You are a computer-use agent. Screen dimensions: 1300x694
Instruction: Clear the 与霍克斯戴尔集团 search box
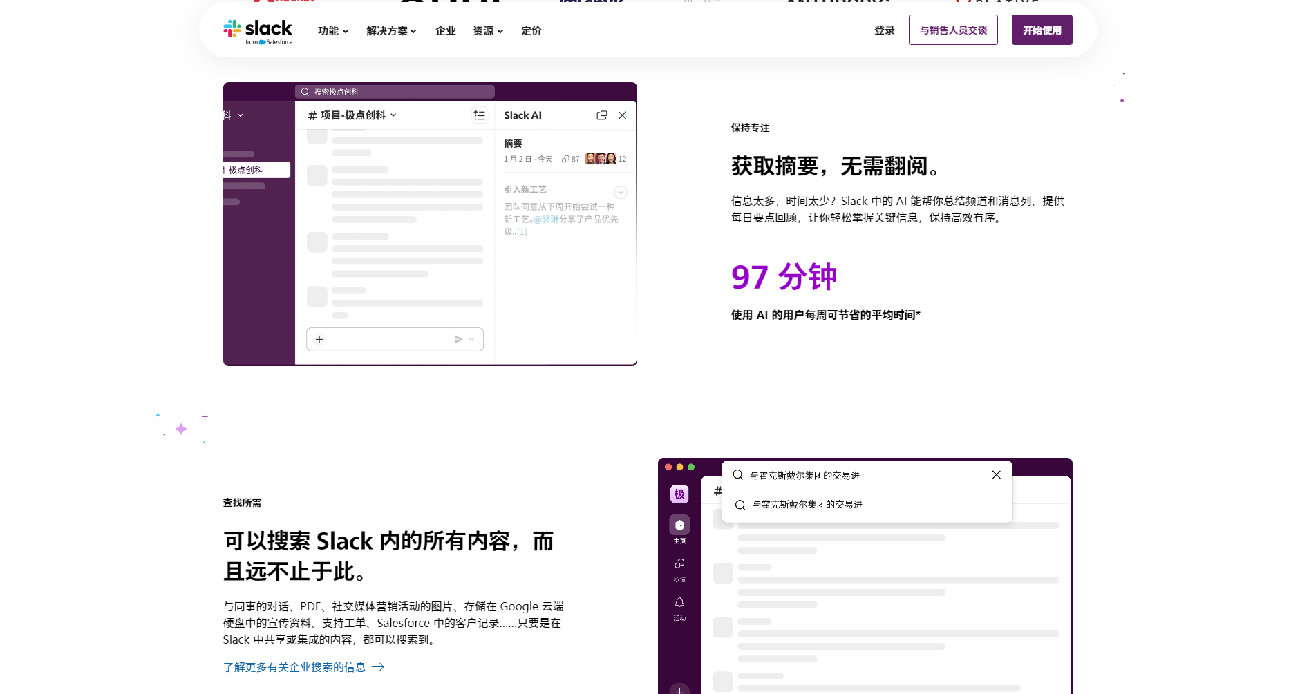[996, 475]
